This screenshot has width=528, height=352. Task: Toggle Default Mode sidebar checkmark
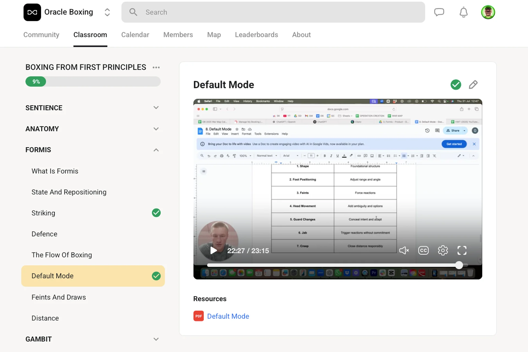click(x=156, y=276)
